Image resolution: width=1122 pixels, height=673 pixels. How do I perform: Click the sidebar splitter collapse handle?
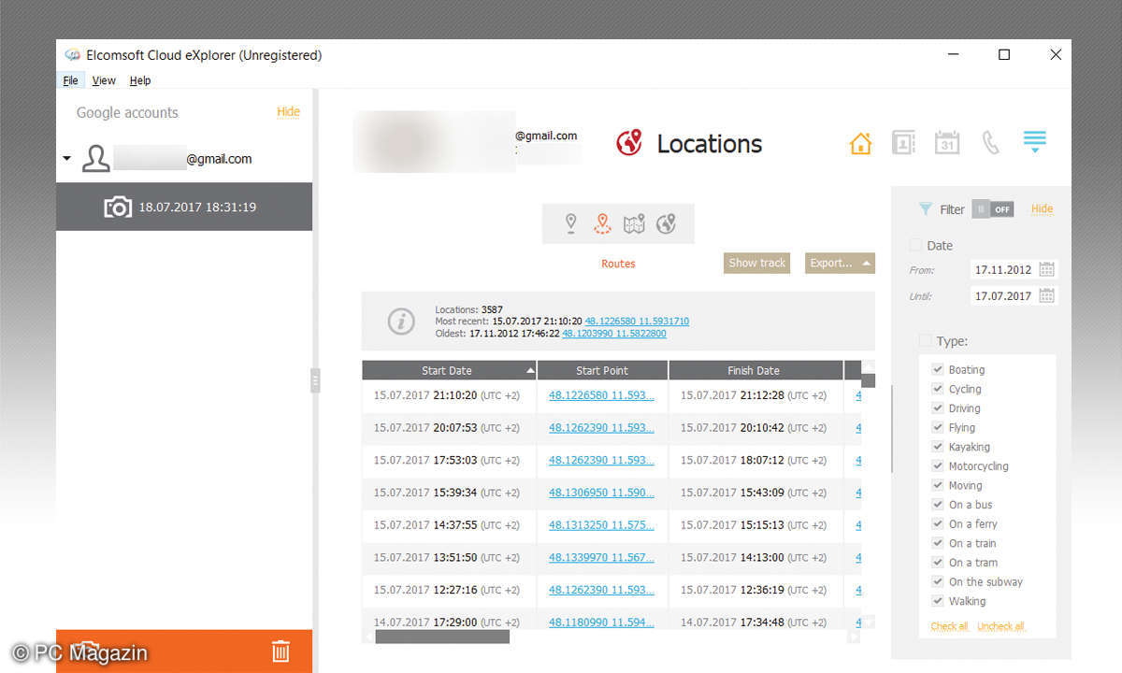click(315, 380)
